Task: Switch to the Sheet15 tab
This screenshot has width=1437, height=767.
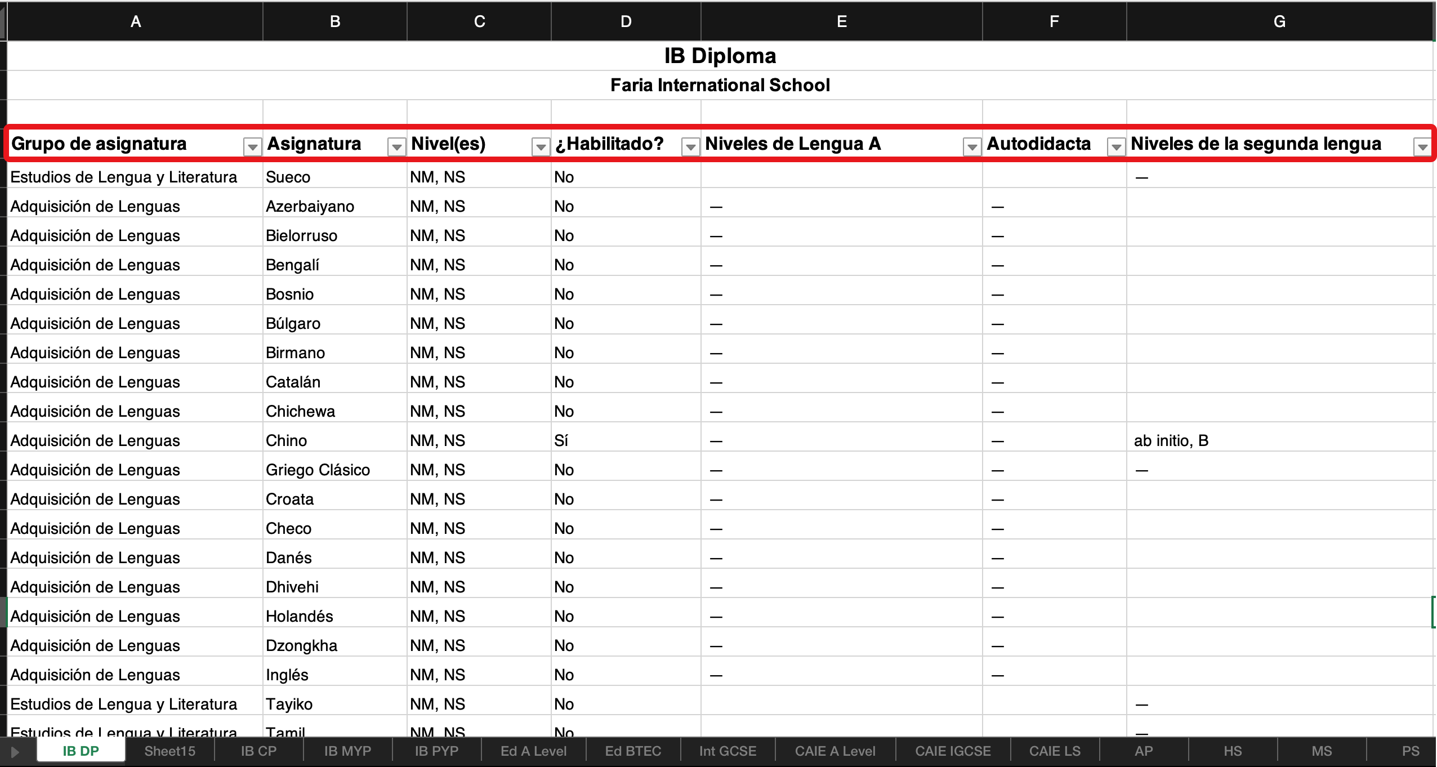Action: click(x=169, y=751)
